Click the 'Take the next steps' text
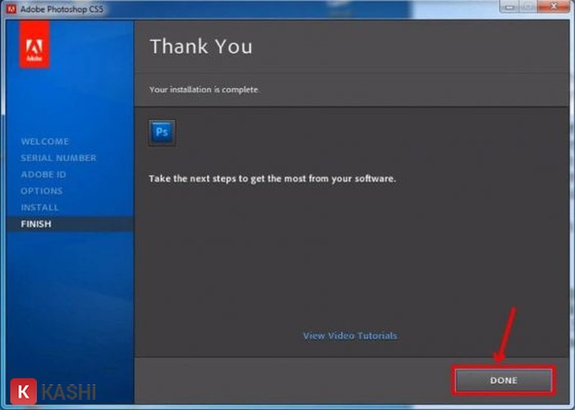This screenshot has height=410, width=575. (272, 177)
